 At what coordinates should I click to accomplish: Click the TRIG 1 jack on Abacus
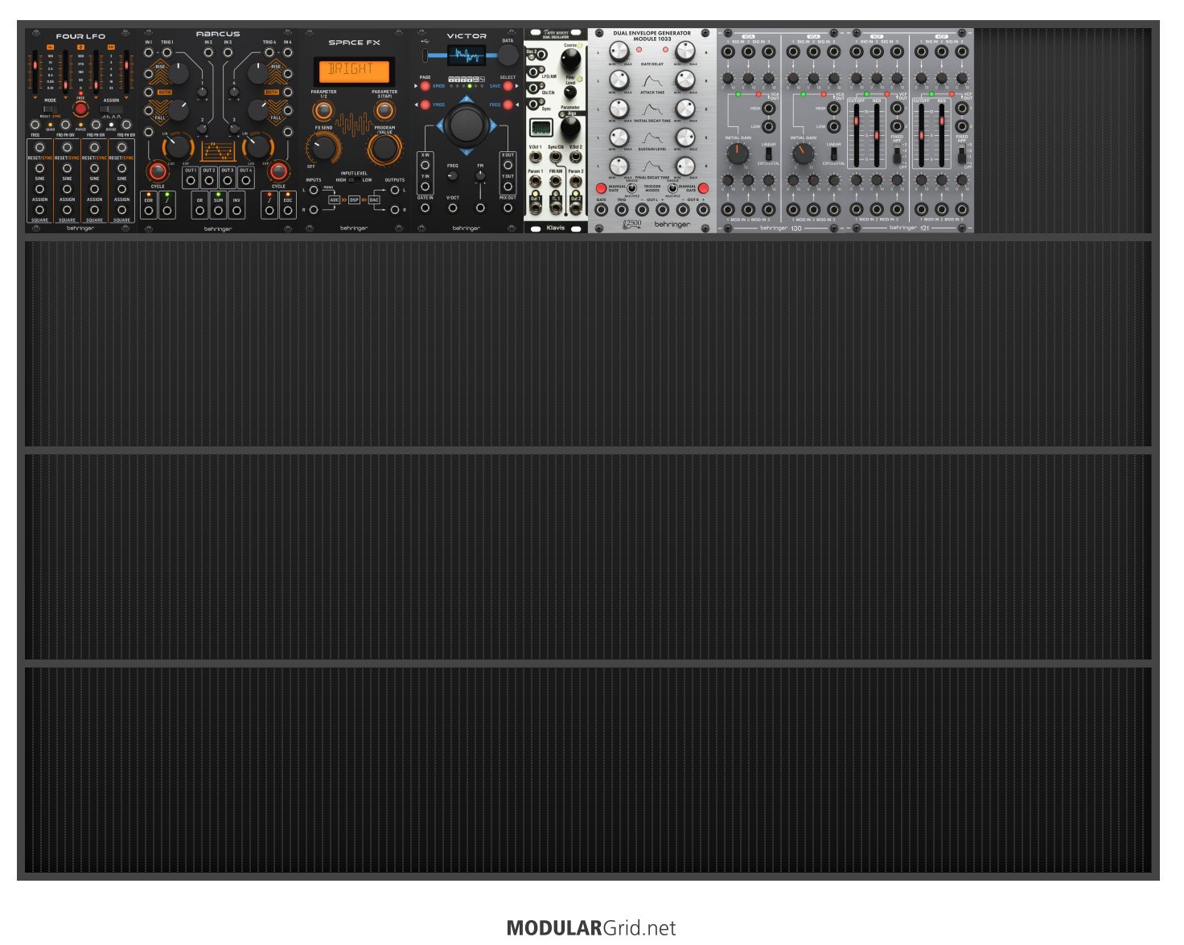[x=167, y=53]
